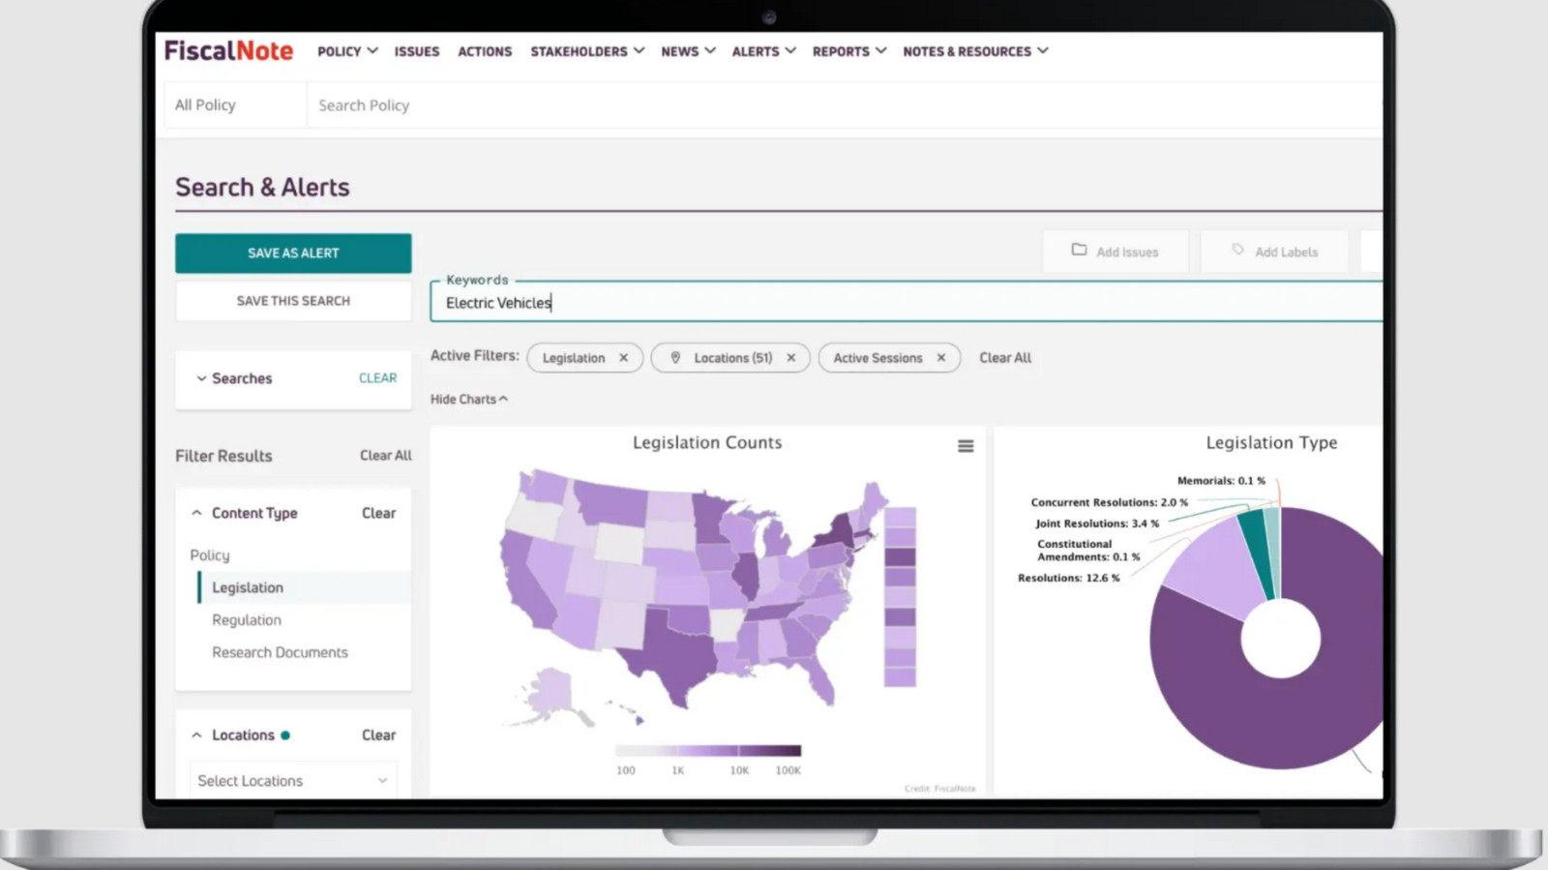The image size is (1548, 870).
Task: Hide the charts
Action: [x=469, y=400]
